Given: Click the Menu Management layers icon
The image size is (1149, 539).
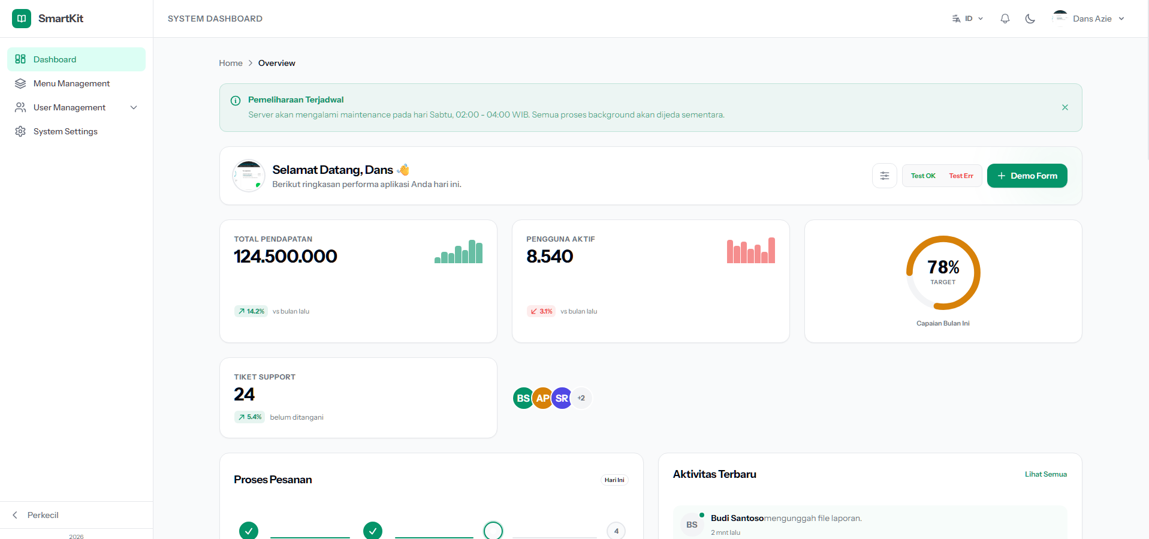Looking at the screenshot, I should point(20,83).
